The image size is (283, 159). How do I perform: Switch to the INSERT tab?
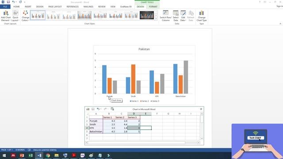[28, 7]
